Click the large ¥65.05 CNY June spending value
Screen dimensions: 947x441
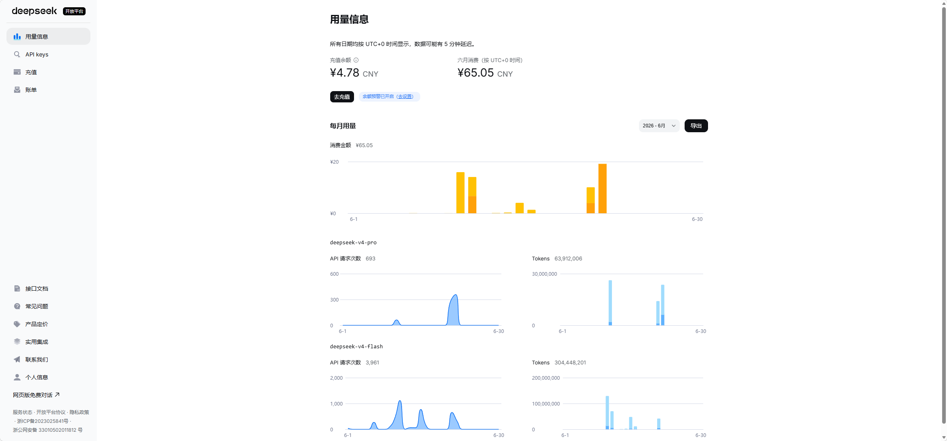(485, 73)
